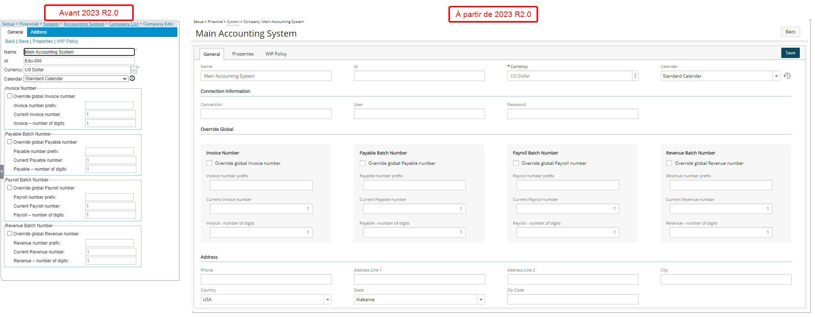Click Properties link in old layout
Image resolution: width=815 pixels, height=317 pixels.
tap(43, 41)
